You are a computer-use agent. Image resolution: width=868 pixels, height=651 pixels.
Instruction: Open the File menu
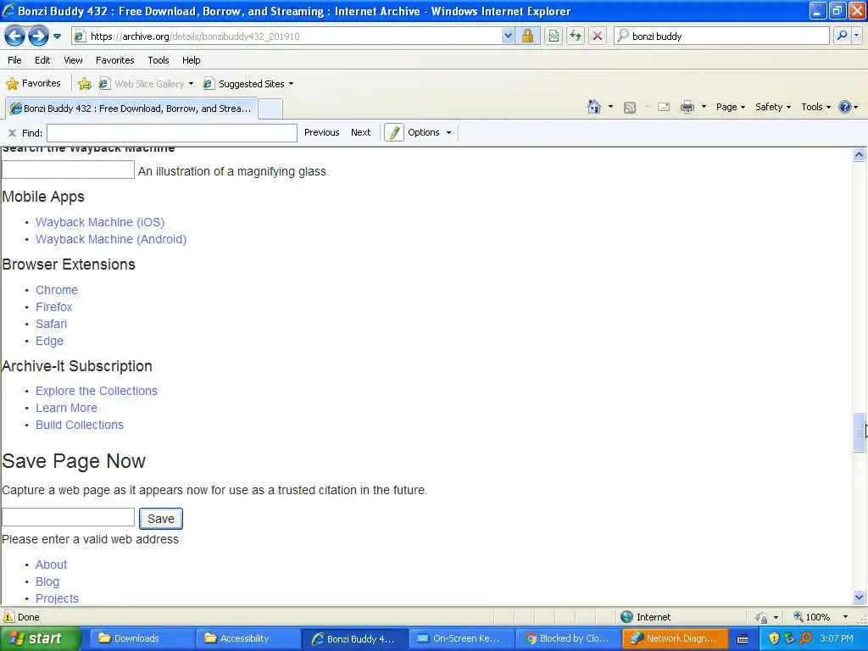[x=15, y=60]
